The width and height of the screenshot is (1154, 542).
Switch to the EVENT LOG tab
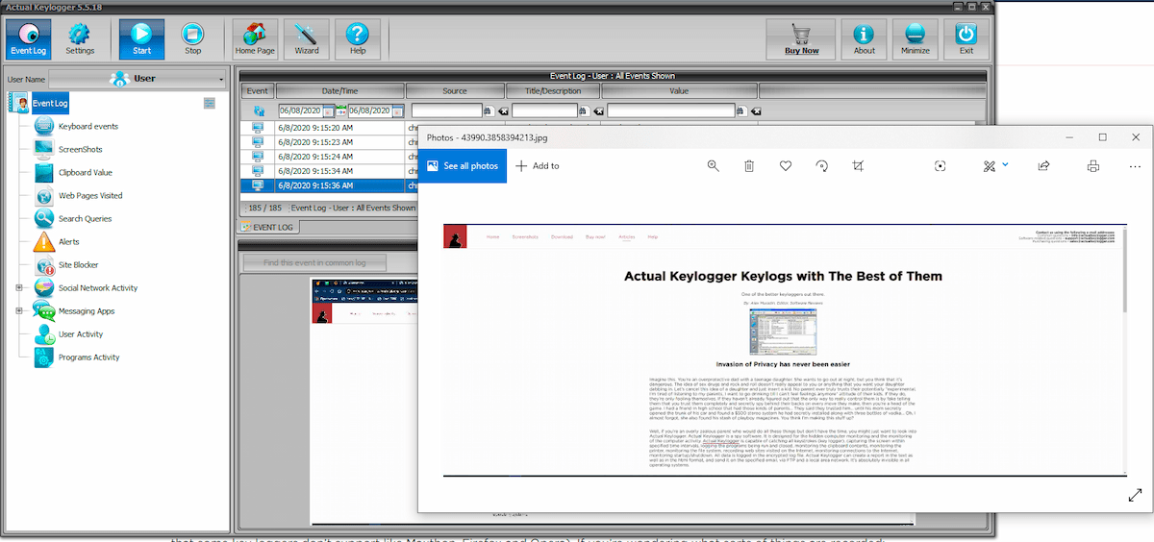click(x=267, y=227)
